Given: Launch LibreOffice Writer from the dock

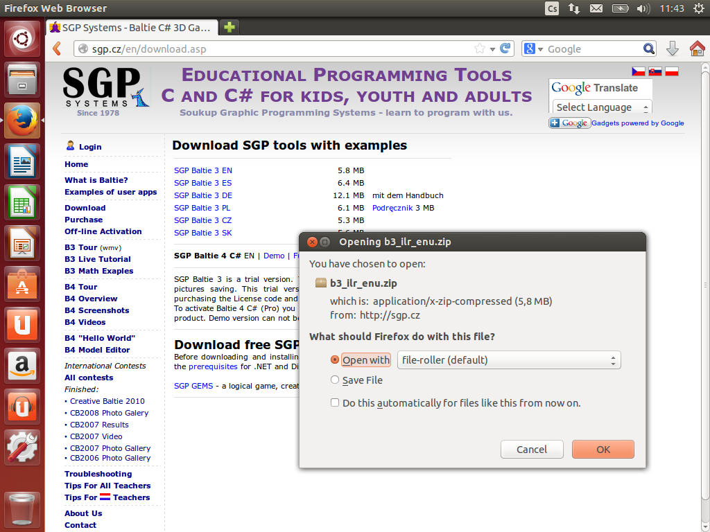Looking at the screenshot, I should pyautogui.click(x=22, y=162).
